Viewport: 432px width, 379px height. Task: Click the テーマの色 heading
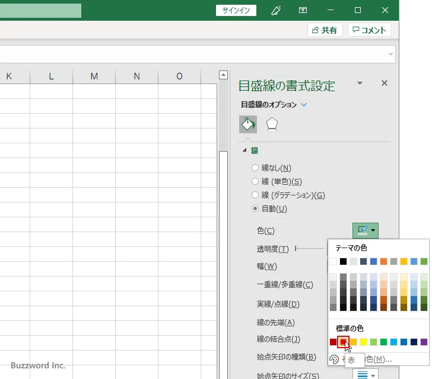[351, 248]
